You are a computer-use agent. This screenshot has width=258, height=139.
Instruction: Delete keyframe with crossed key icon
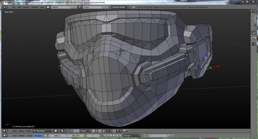point(172,136)
